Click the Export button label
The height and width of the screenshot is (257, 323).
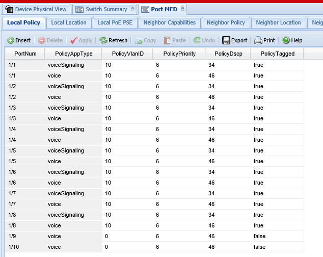tap(239, 40)
